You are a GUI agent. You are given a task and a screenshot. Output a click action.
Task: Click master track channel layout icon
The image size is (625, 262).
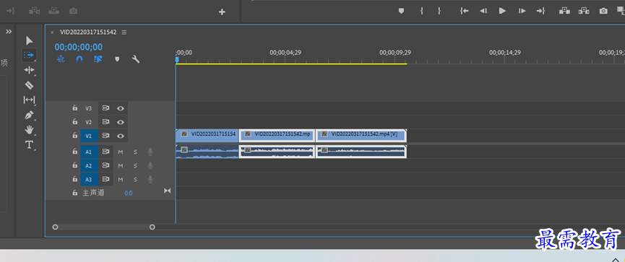click(168, 191)
